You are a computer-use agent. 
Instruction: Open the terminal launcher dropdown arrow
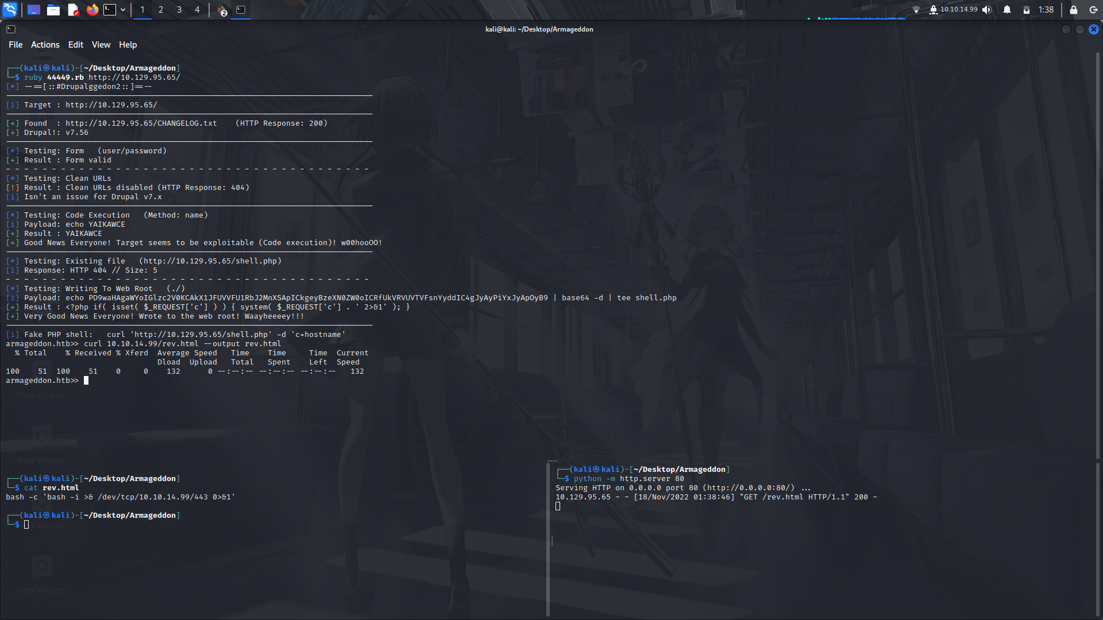(x=122, y=10)
